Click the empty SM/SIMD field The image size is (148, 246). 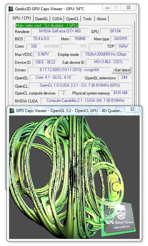click(68, 47)
